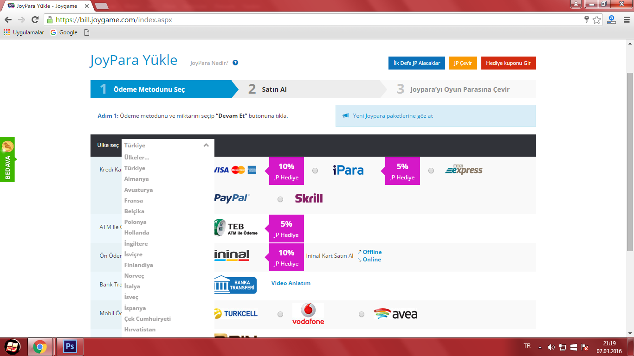
Task: Switch to Chrome in the taskbar
Action: (40, 347)
